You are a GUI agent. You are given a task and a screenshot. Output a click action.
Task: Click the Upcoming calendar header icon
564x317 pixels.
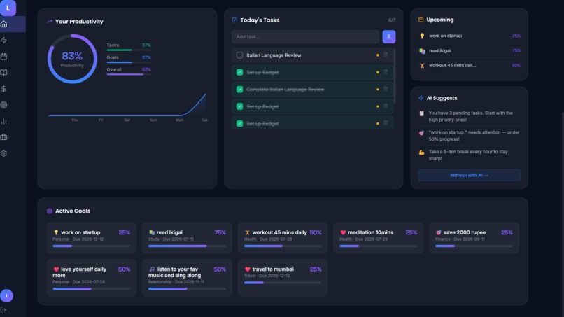[x=421, y=20]
